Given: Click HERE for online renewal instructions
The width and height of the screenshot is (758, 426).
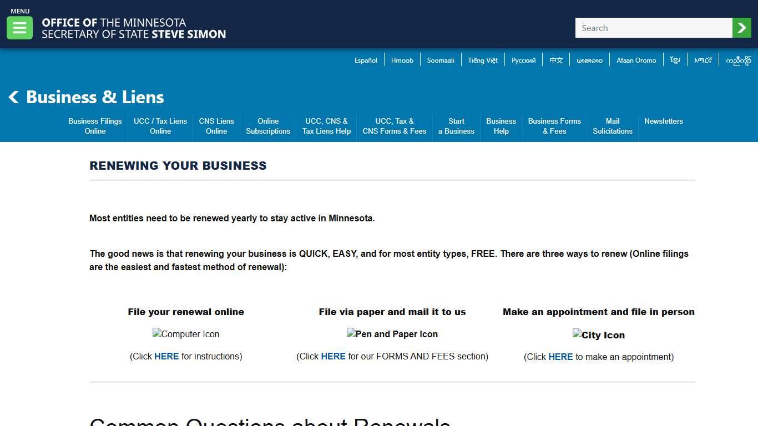Looking at the screenshot, I should point(166,356).
